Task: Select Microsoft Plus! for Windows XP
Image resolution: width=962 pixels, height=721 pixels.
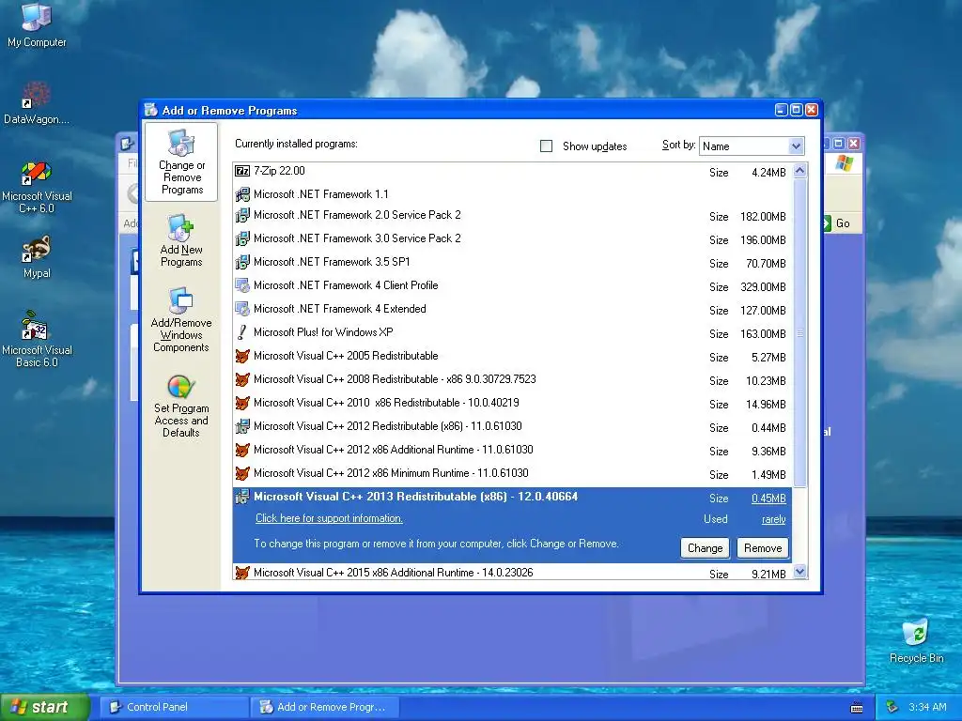Action: pos(512,333)
